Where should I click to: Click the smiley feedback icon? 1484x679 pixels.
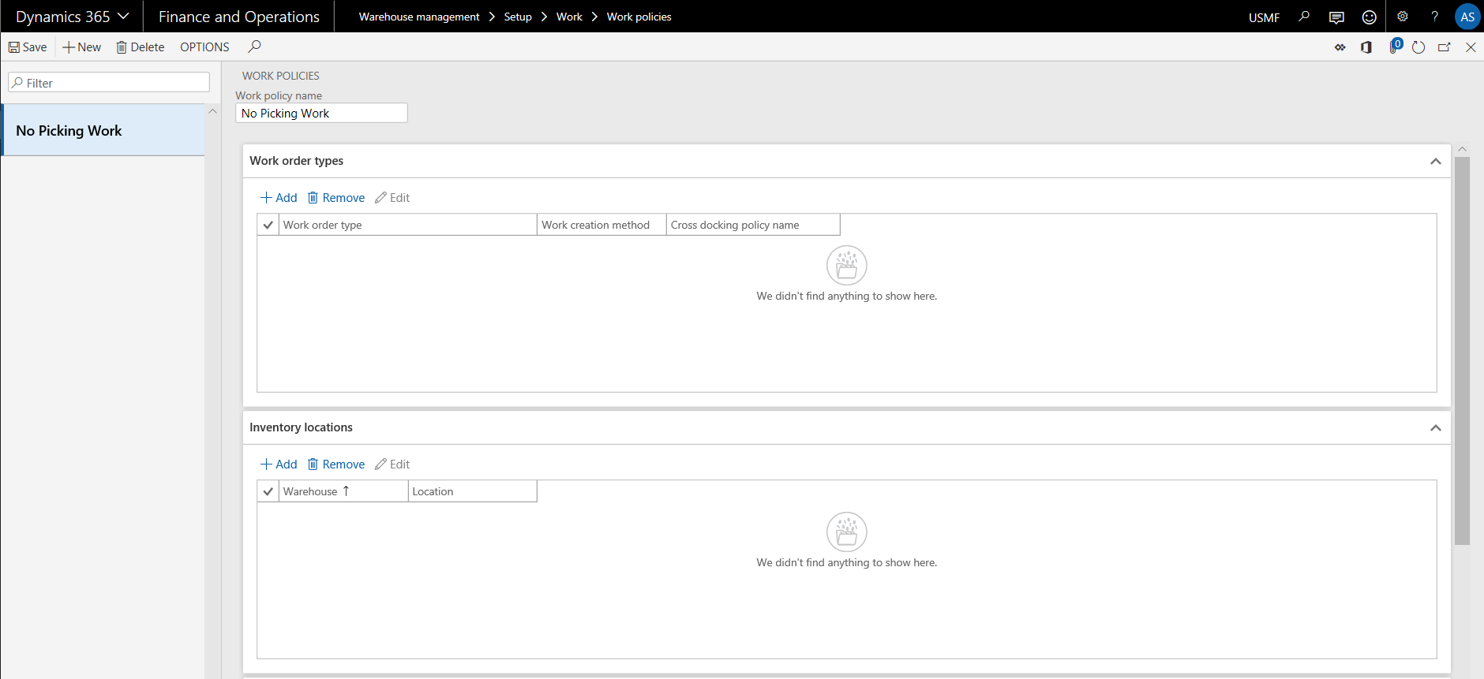(x=1370, y=17)
